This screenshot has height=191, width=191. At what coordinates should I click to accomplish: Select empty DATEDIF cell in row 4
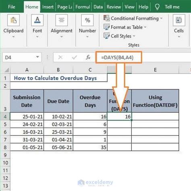[155, 116]
